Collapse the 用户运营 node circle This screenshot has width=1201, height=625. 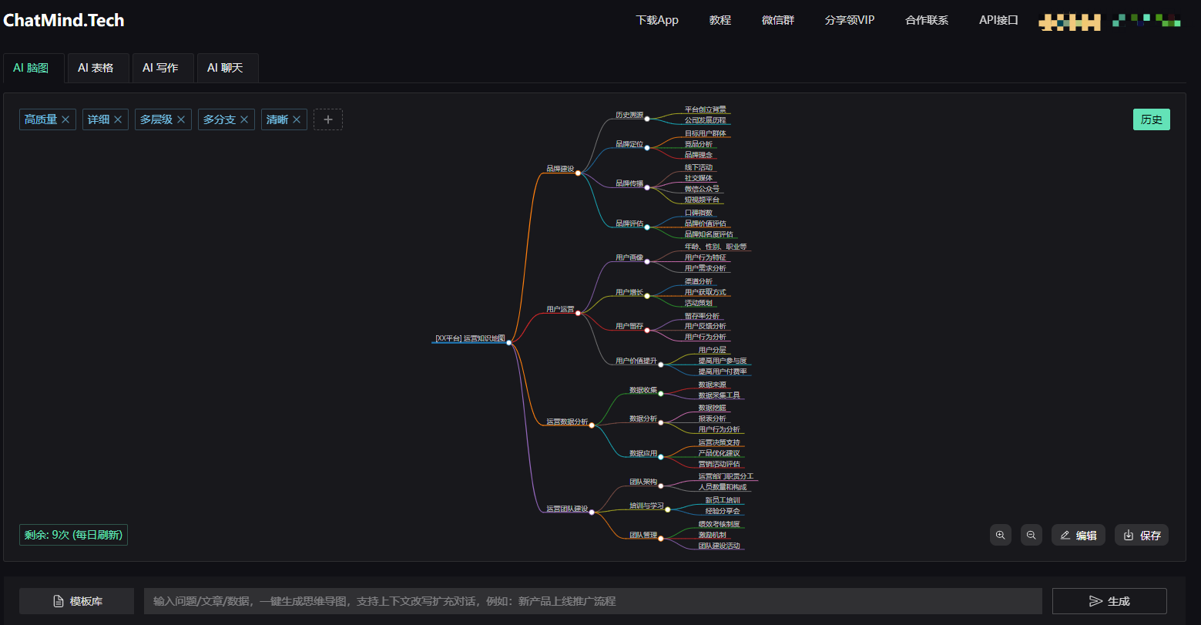pyautogui.click(x=578, y=313)
